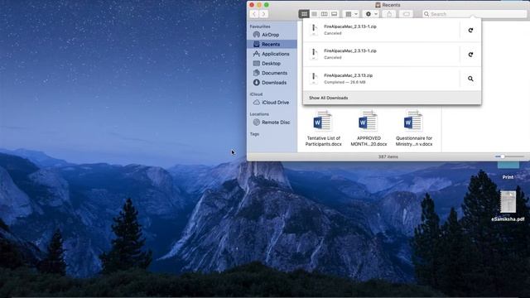This screenshot has height=298, width=530.
Task: Retry the first canceled FireAlpacaMac_2.3.13-1.zip download
Action: pyautogui.click(x=470, y=30)
